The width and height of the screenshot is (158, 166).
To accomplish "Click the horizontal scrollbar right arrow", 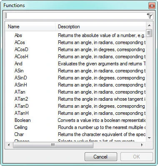I will pos(142,145).
